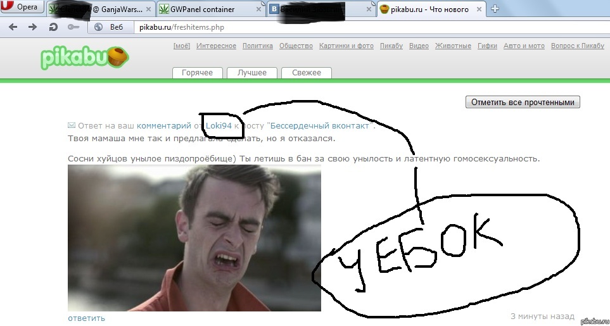Click the Веб globe badge in address bar
The image size is (610, 326).
click(110, 27)
